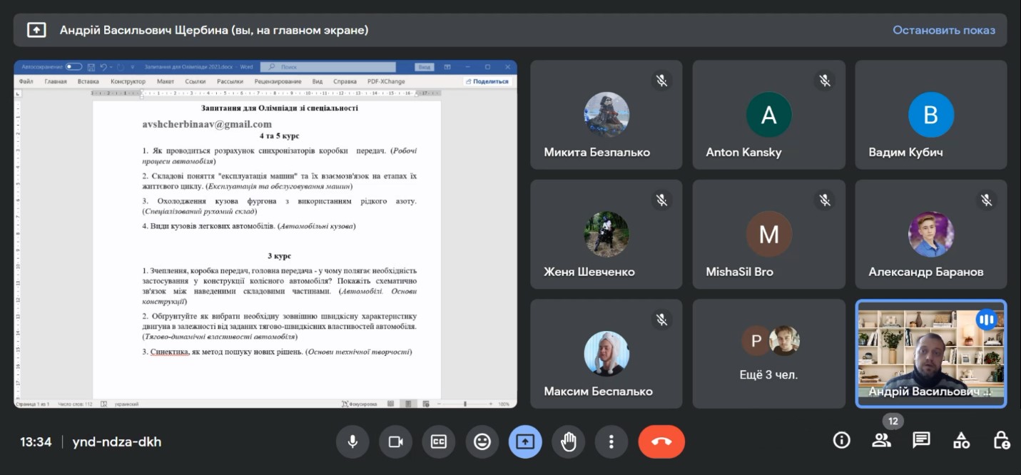Image resolution: width=1021 pixels, height=475 pixels.
Task: Leave the call with red hang-up button
Action: point(661,441)
